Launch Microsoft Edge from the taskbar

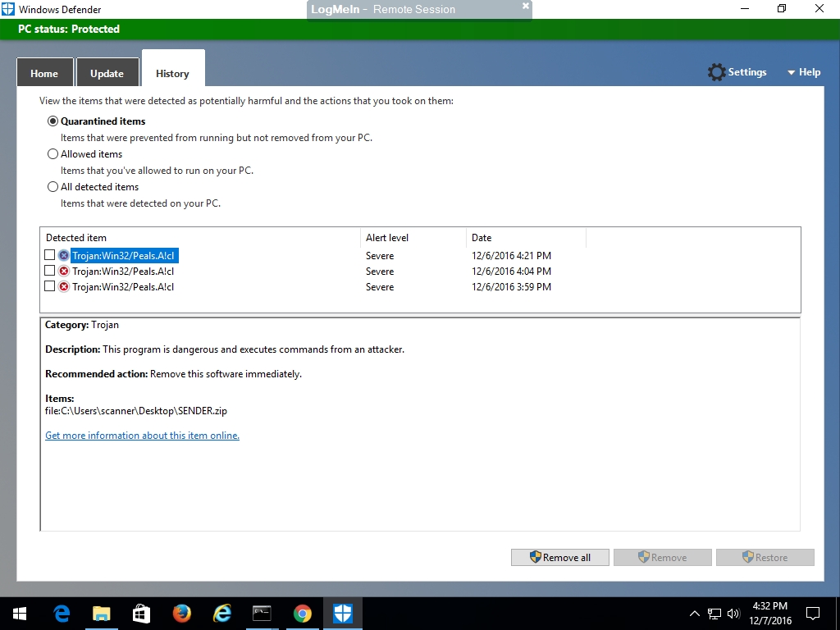[62, 614]
